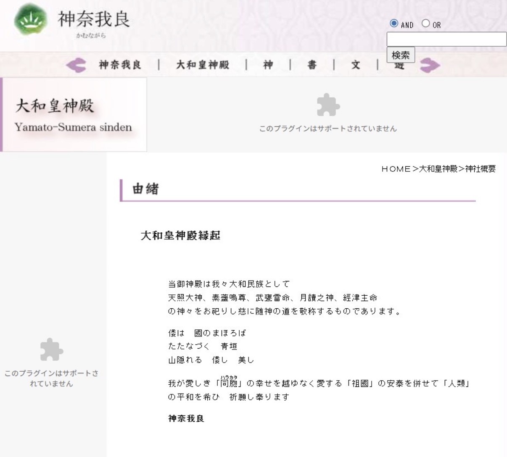Click the 由緒 section heading

pos(145,189)
